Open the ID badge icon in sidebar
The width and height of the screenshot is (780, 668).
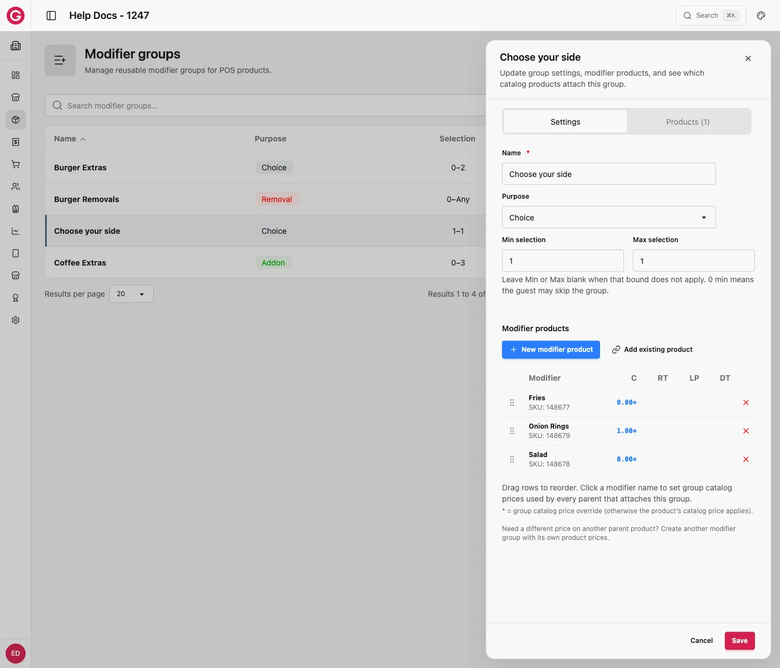point(16,209)
